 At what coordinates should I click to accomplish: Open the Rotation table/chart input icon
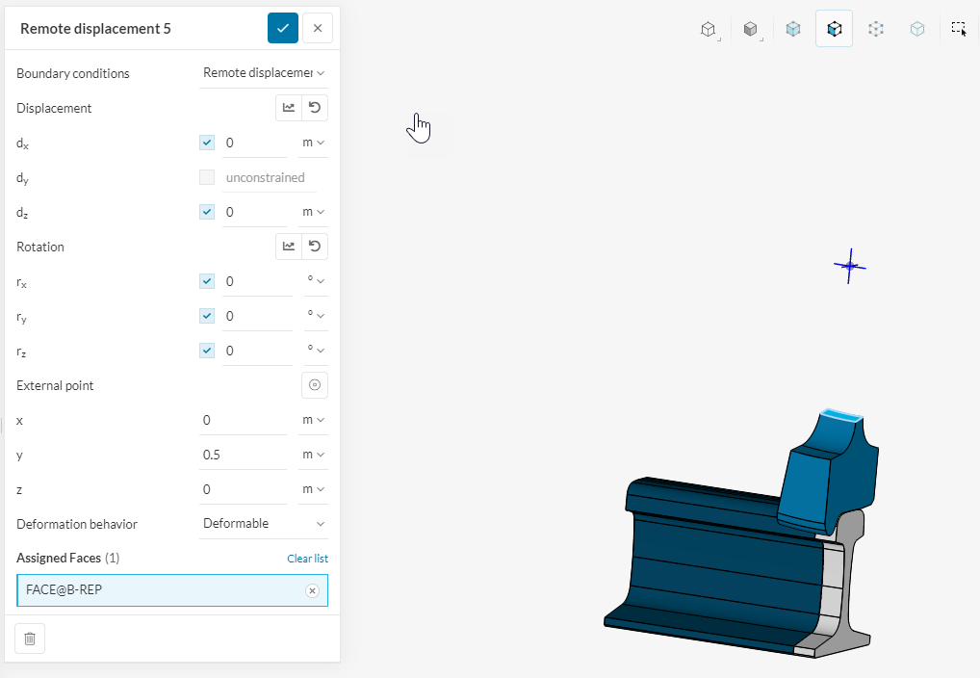[289, 247]
